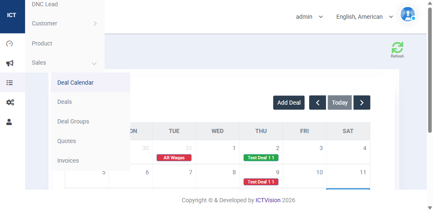Go to previous month with left arrow

coord(318,103)
